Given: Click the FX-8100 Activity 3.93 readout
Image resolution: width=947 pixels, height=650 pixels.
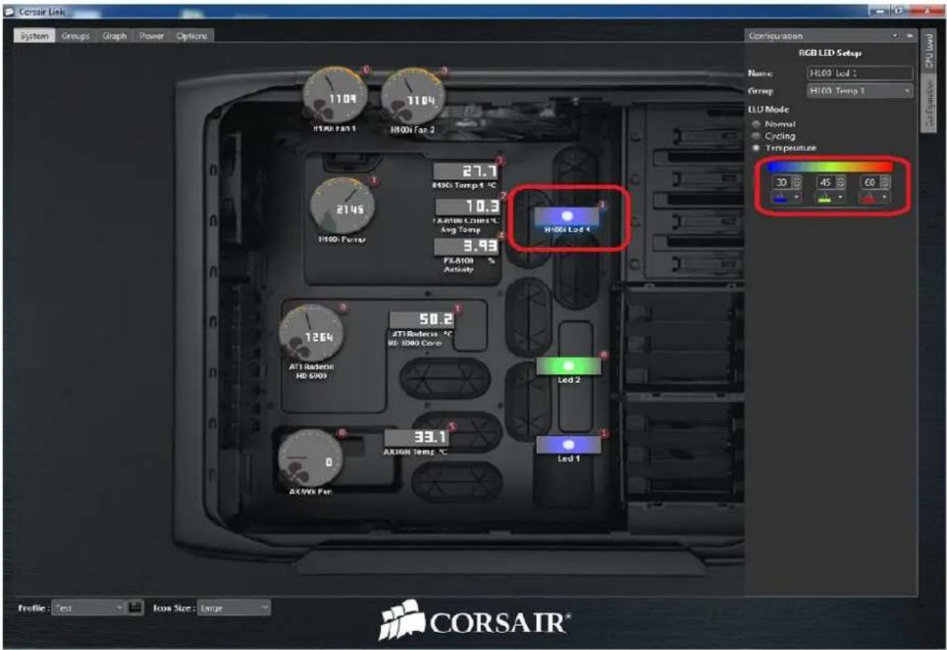Looking at the screenshot, I should pyautogui.click(x=467, y=246).
